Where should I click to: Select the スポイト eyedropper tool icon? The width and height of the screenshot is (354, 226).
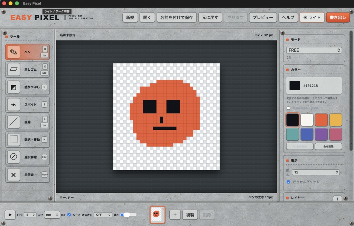(x=13, y=105)
